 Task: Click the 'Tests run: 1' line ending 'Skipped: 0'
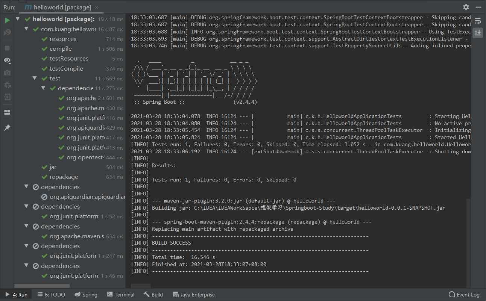pos(214,180)
